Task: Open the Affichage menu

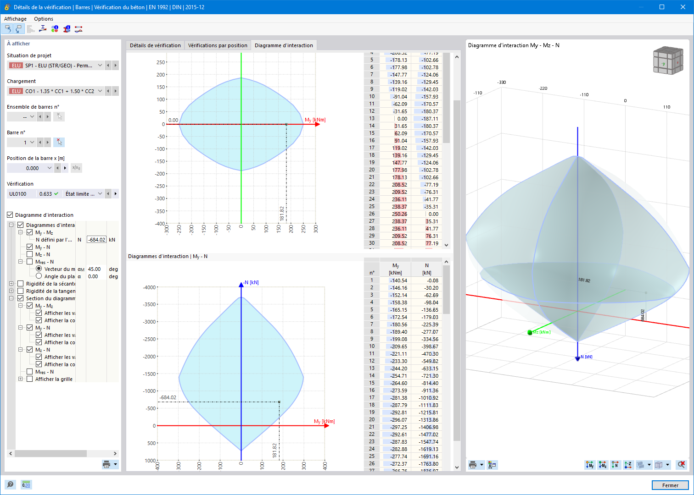Action: tap(15, 19)
